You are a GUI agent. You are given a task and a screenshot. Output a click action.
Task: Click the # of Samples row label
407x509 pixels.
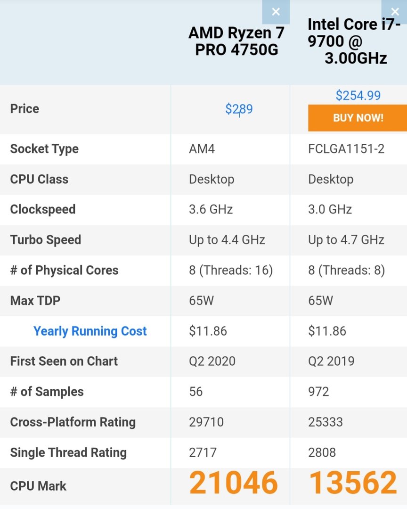click(x=47, y=392)
